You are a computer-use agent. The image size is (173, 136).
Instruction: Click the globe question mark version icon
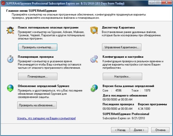[x=94, y=88]
